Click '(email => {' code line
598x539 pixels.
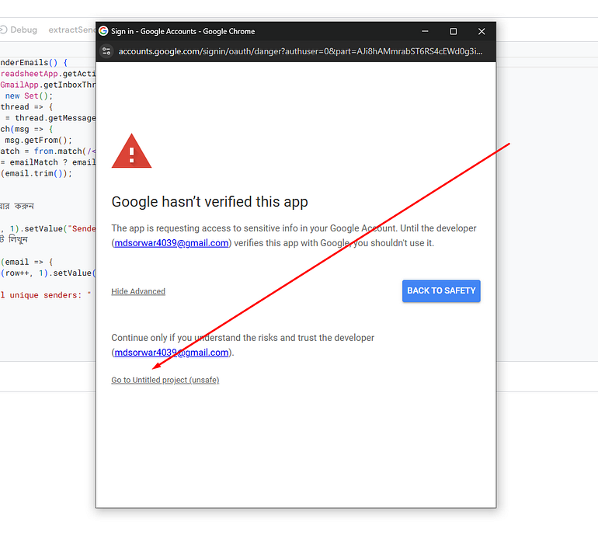(26, 262)
